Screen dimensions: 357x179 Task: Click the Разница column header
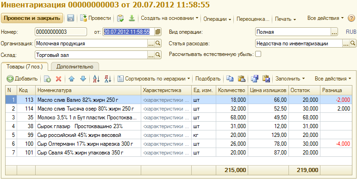(x=336, y=90)
